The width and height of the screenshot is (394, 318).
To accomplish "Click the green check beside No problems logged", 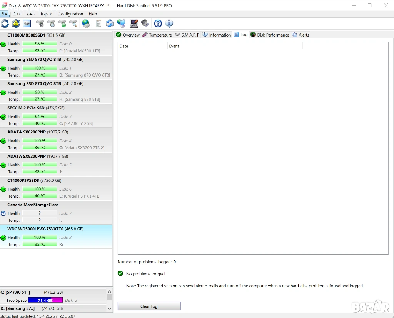I will click(x=120, y=273).
